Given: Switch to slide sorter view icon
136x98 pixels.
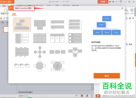Looking at the screenshot, I should pyautogui.click(x=87, y=96).
